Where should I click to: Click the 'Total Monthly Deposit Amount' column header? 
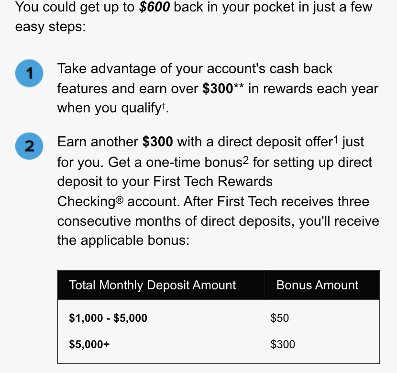point(153,285)
